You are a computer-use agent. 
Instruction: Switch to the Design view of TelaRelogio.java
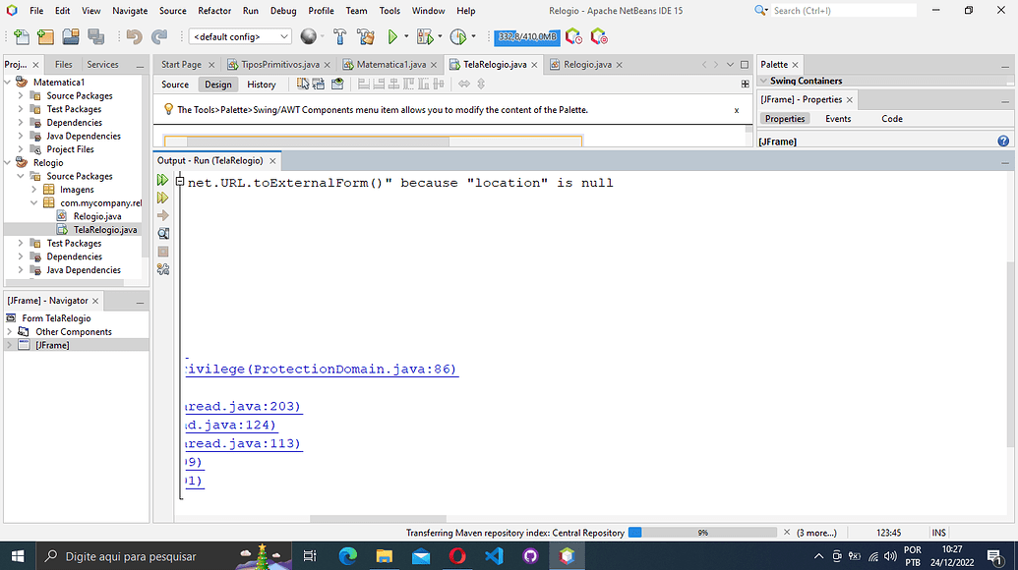point(217,85)
